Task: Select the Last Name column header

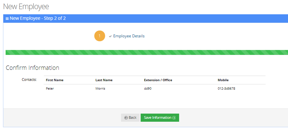Action: click(104, 80)
